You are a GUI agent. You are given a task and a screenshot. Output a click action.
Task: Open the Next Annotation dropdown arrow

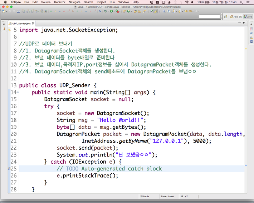click(x=177, y=11)
